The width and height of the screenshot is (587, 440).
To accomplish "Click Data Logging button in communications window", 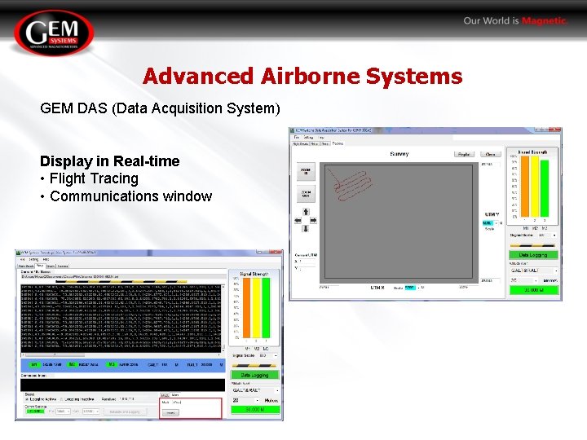I will pyautogui.click(x=255, y=375).
